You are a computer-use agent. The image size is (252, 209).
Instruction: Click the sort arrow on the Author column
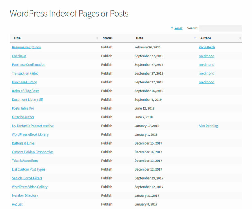point(239,38)
